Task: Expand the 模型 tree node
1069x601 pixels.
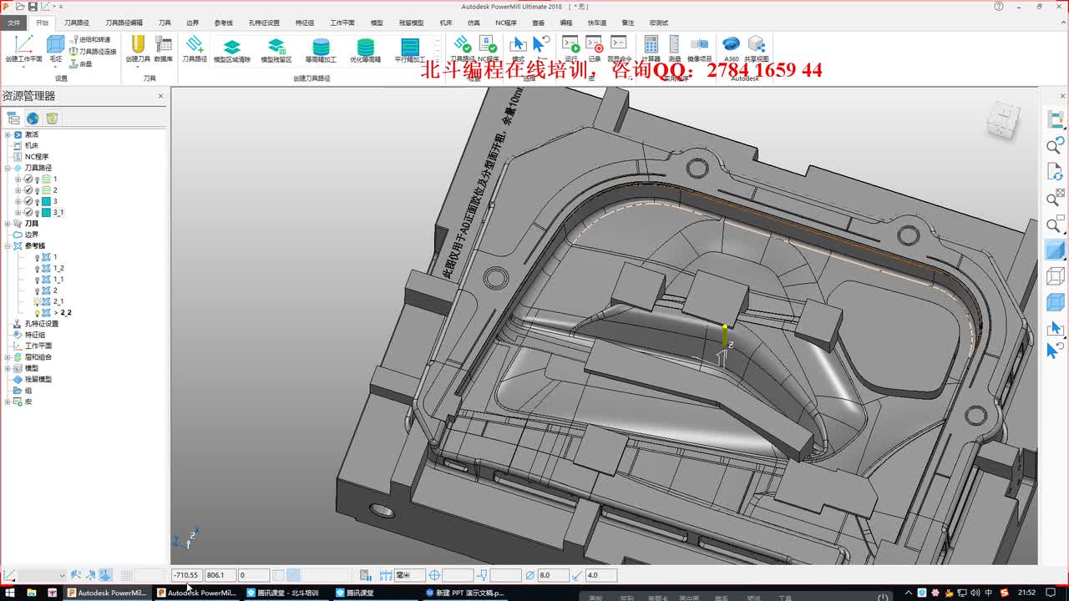Action: coord(8,368)
